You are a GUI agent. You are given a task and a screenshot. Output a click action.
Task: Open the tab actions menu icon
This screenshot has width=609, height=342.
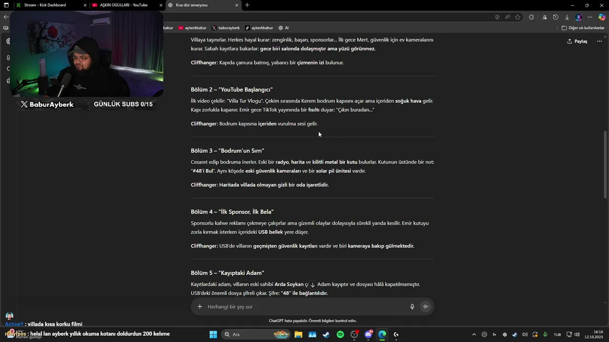6,5
